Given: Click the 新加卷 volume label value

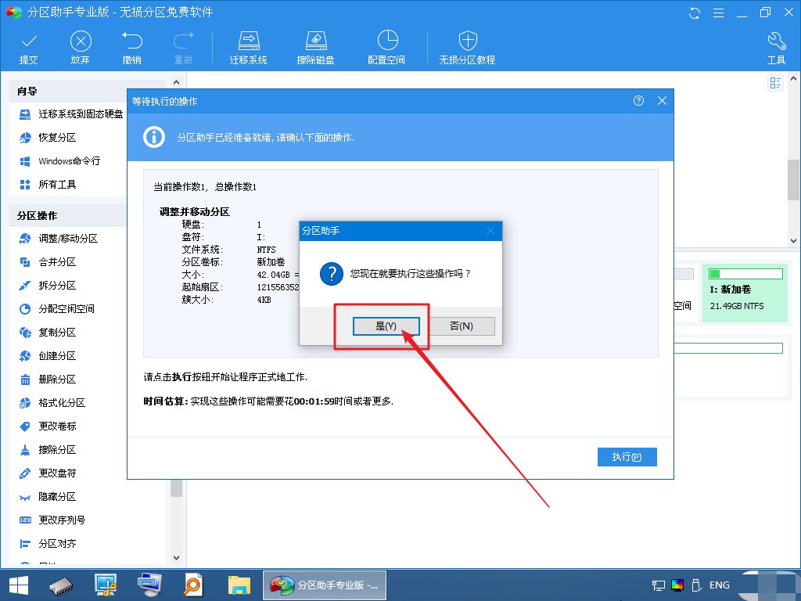Looking at the screenshot, I should (271, 262).
